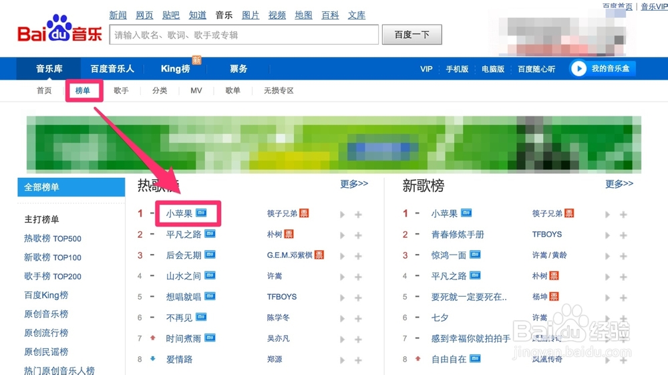Add 时间煮雨 to playlist with plus icon
The width and height of the screenshot is (668, 375).
tap(358, 340)
